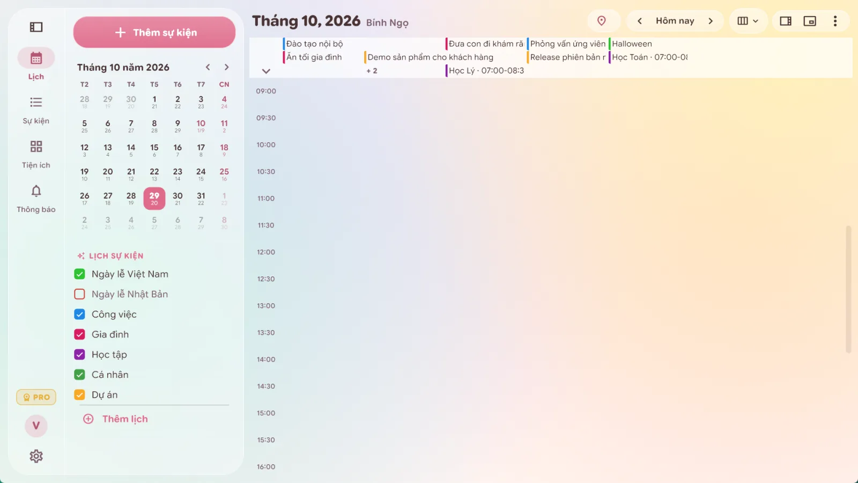Toggle Dự án calendar checkbox
858x483 pixels.
(79, 395)
